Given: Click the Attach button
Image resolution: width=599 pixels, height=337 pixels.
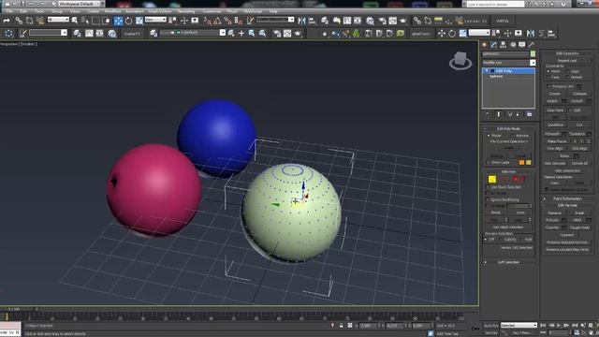Looking at the screenshot, I should tap(552, 101).
